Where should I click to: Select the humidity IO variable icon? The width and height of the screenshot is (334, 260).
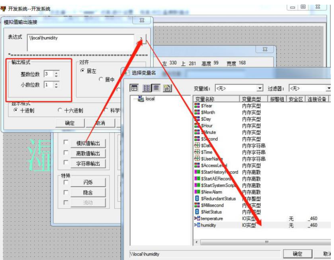tap(197, 225)
